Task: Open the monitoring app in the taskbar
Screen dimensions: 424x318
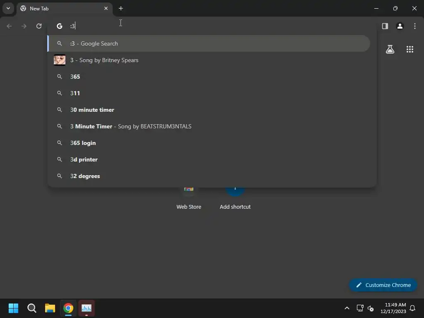Action: pos(87,308)
